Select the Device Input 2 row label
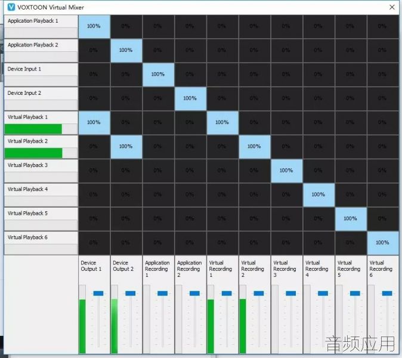Screen dimensions: 402x358 (x=24, y=93)
